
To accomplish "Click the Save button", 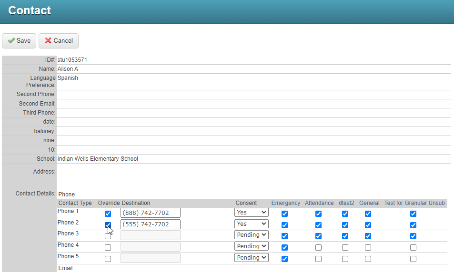I will pyautogui.click(x=19, y=41).
